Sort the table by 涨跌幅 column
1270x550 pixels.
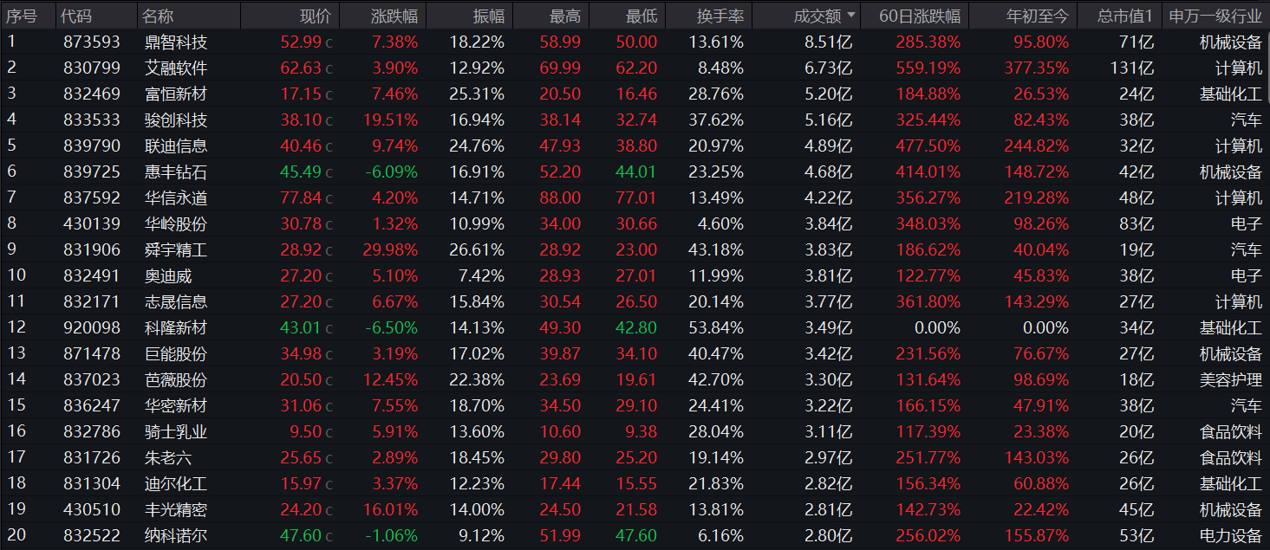click(x=394, y=16)
